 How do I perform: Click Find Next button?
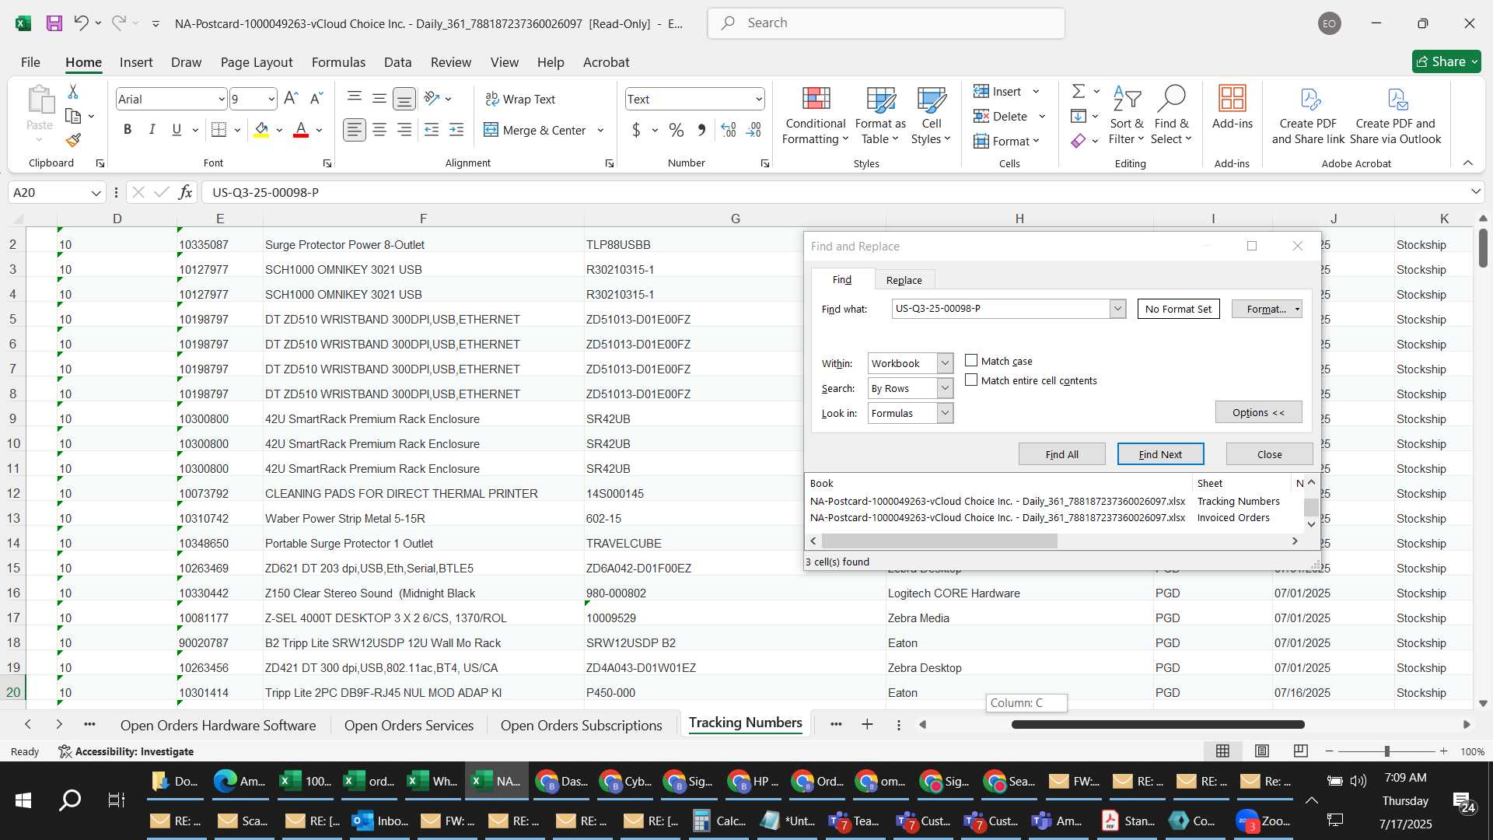pyautogui.click(x=1160, y=454)
